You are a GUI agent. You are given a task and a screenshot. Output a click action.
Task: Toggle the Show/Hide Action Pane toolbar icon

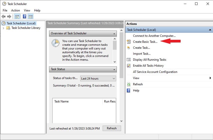(31, 17)
